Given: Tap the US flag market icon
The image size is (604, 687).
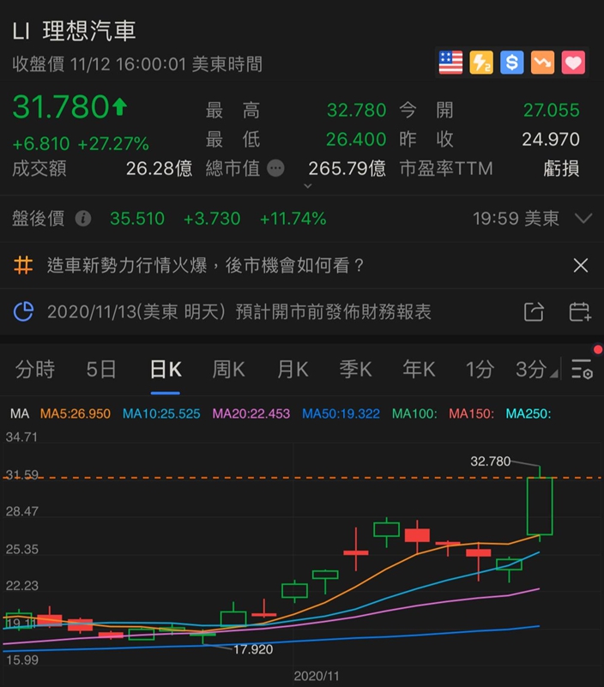Looking at the screenshot, I should point(450,63).
